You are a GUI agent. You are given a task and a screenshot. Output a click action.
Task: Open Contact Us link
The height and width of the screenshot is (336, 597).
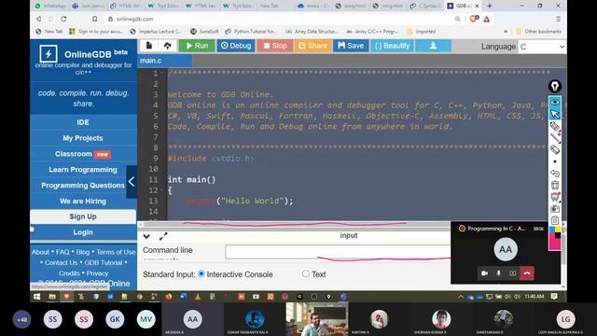click(x=61, y=263)
